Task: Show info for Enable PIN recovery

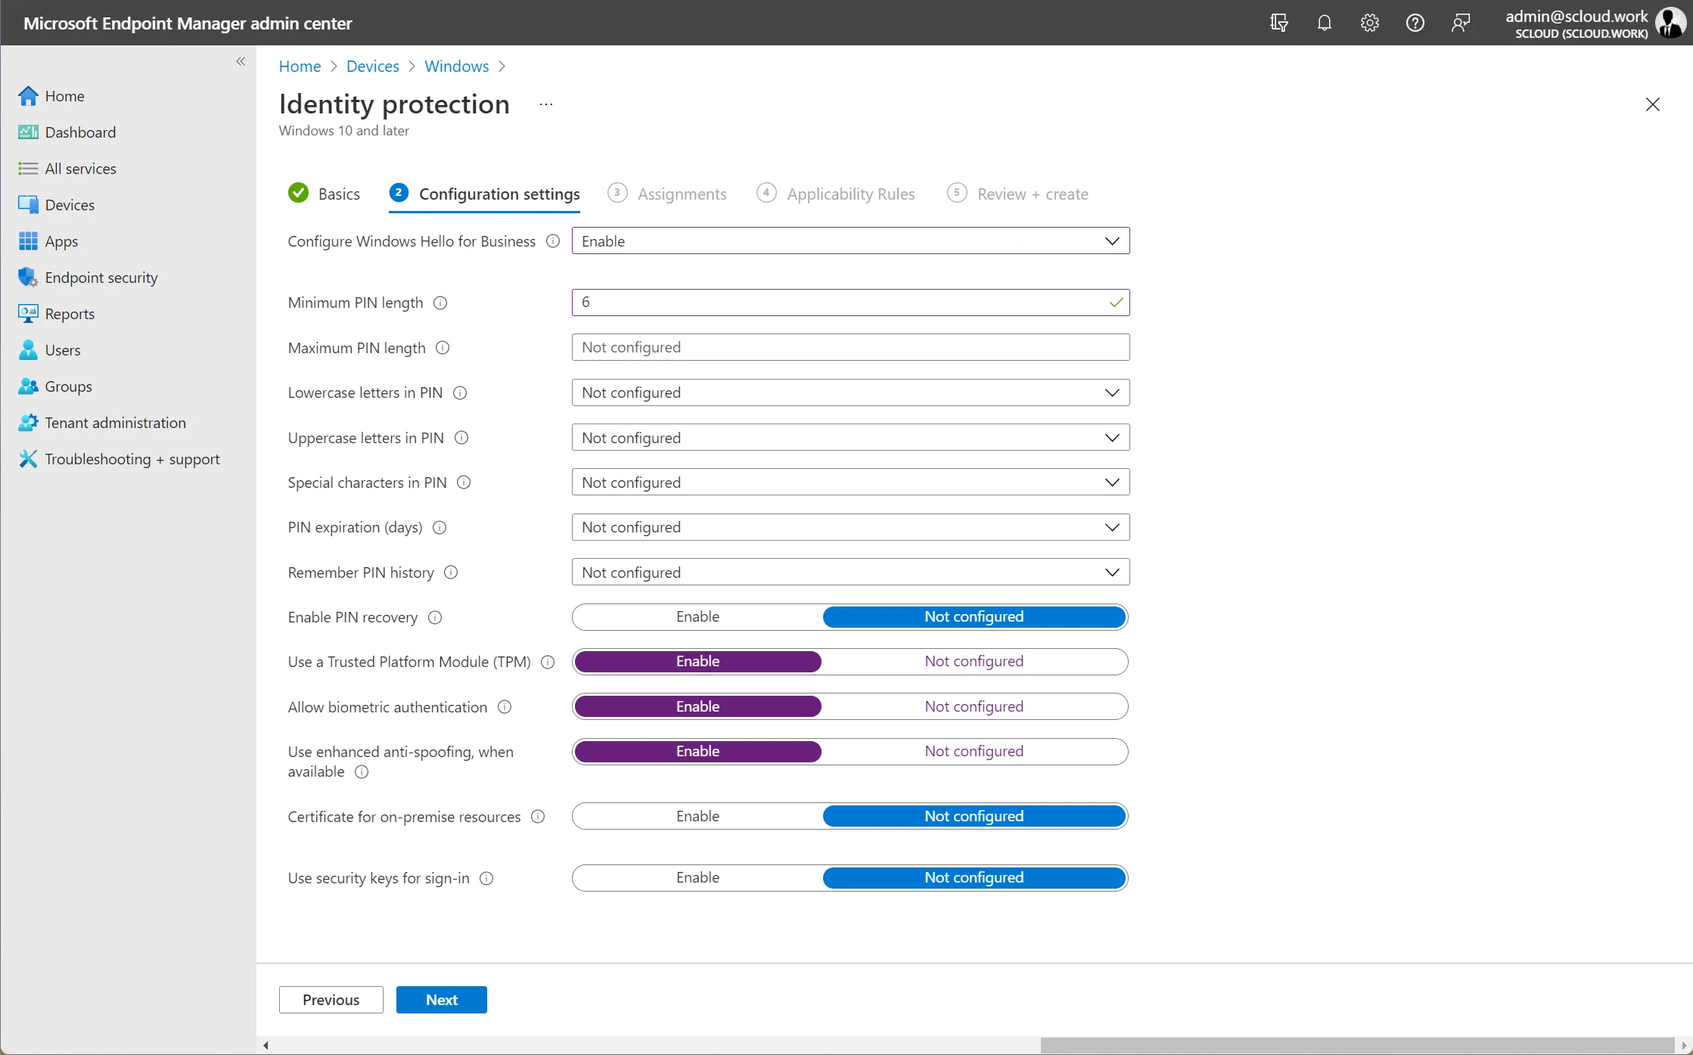Action: 435,618
